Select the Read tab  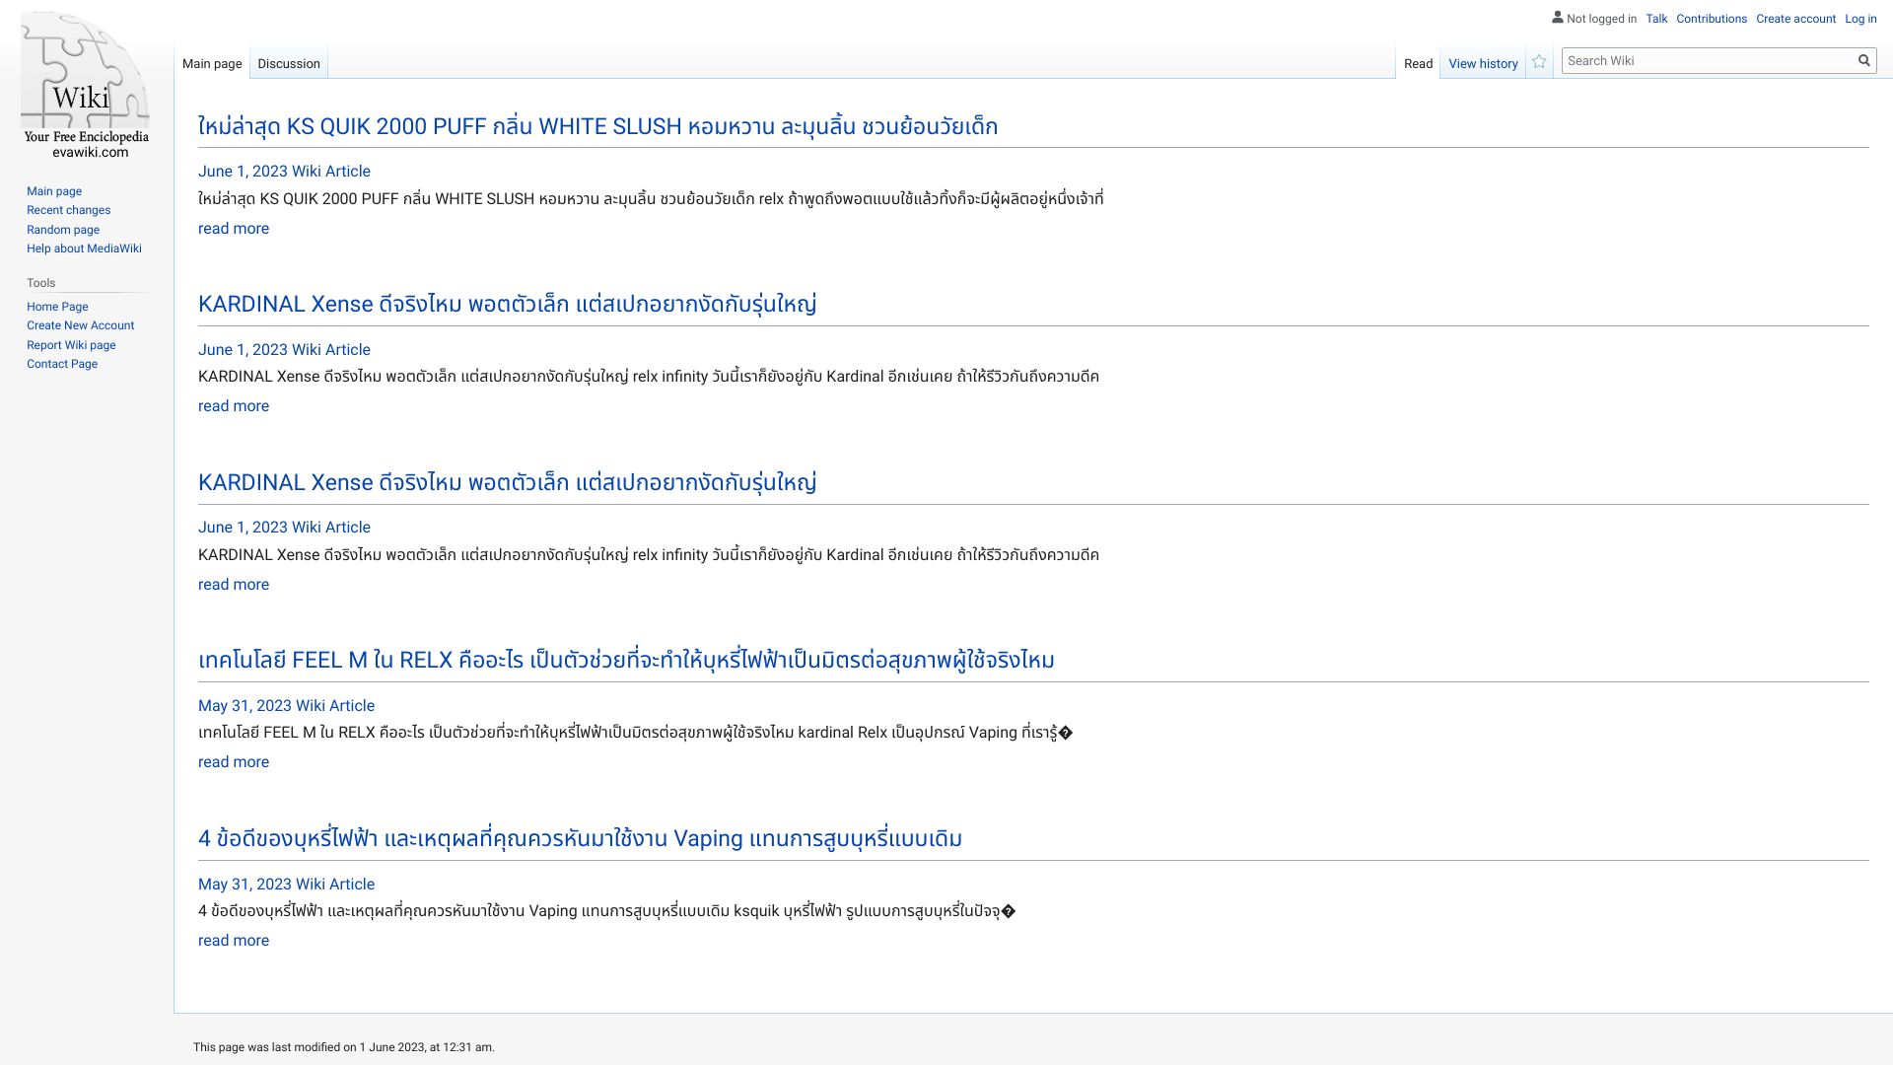(x=1418, y=64)
